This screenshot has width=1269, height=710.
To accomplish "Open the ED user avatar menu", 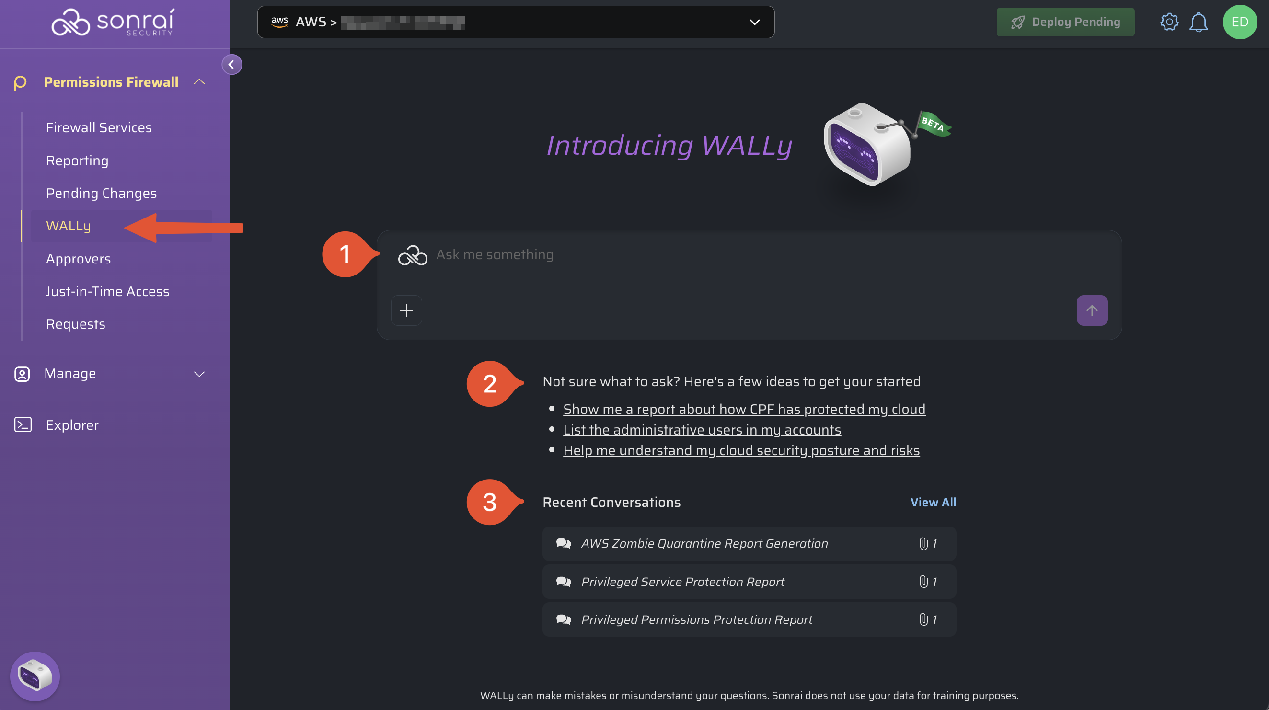I will 1239,22.
